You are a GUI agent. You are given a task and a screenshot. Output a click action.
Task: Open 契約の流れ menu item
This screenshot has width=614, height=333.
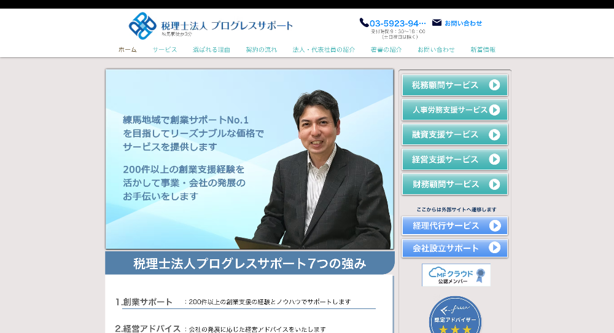click(262, 50)
